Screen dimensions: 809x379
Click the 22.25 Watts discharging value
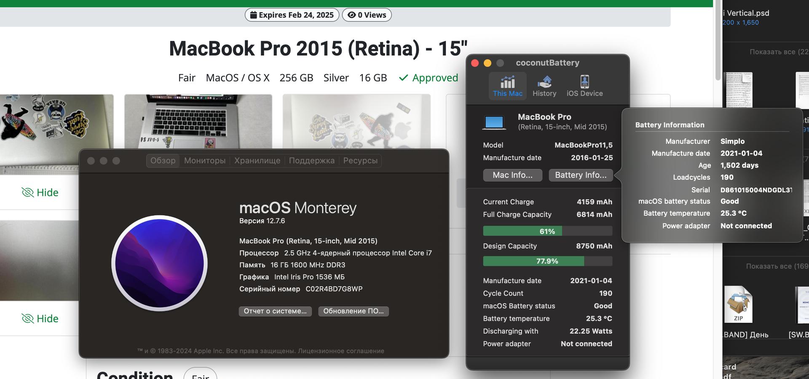(591, 331)
